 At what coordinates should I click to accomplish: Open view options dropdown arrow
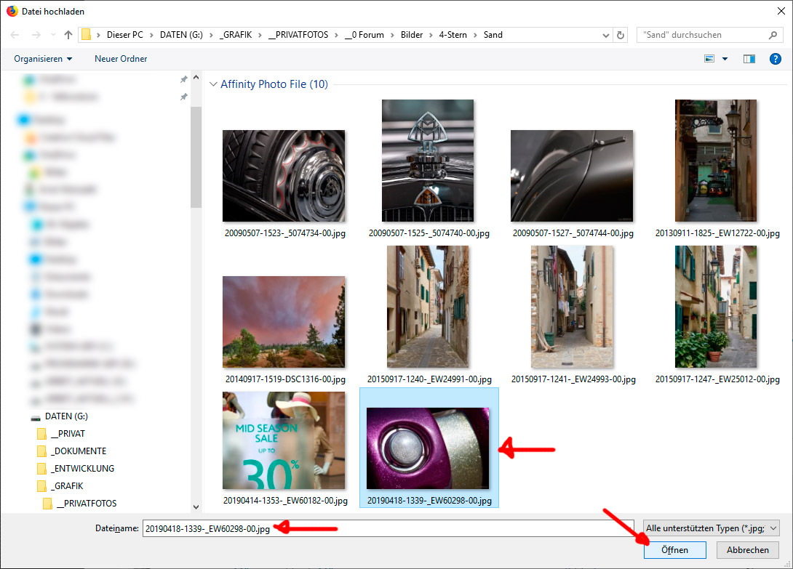click(x=725, y=59)
